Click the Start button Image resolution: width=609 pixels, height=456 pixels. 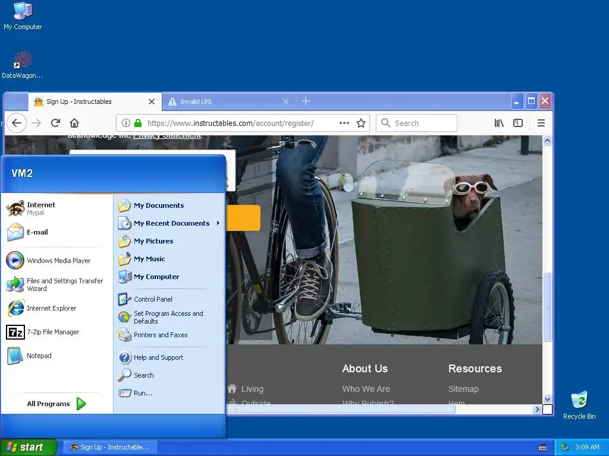pos(29,448)
